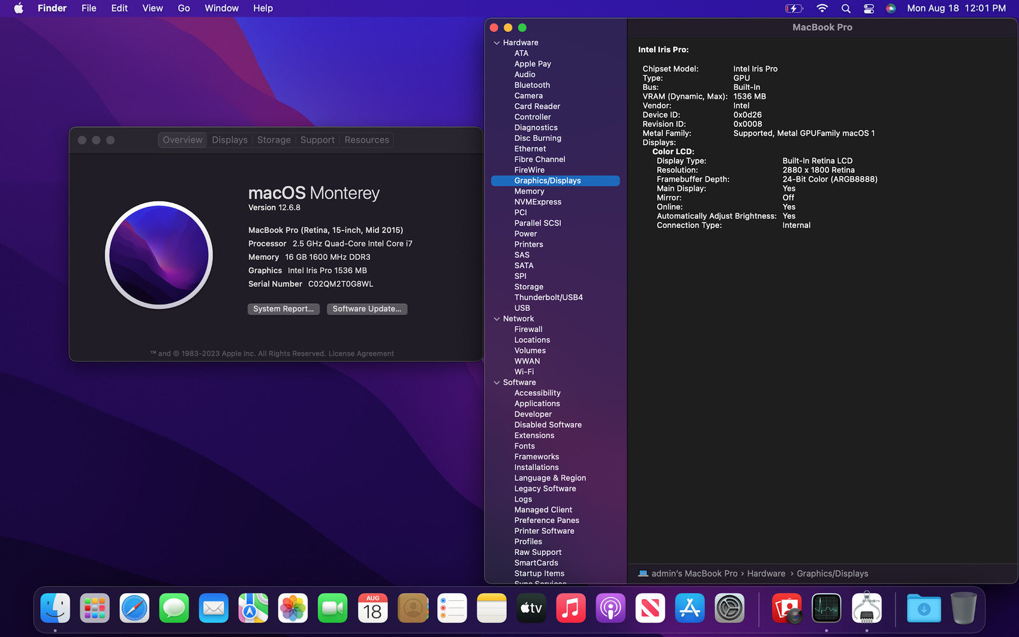
Task: Open the Window menu
Action: tap(221, 8)
